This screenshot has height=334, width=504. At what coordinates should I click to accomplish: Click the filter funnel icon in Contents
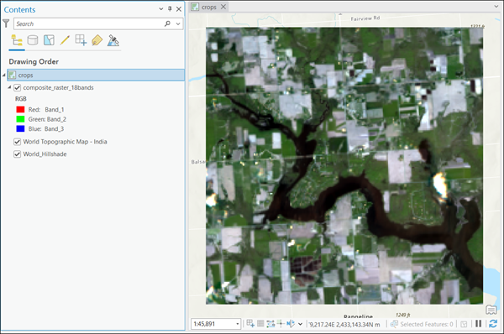pyautogui.click(x=6, y=23)
